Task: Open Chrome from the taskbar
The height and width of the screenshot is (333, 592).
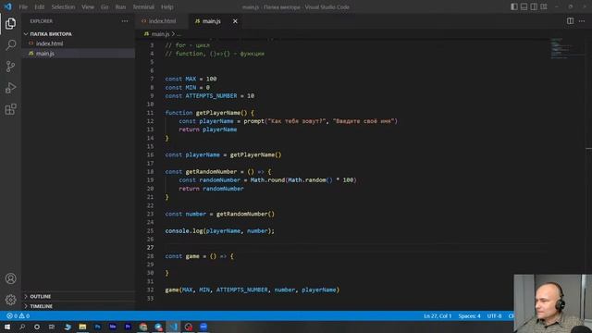Action: tap(142, 327)
